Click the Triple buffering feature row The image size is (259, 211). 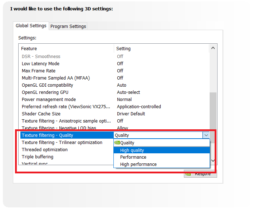click(x=38, y=157)
